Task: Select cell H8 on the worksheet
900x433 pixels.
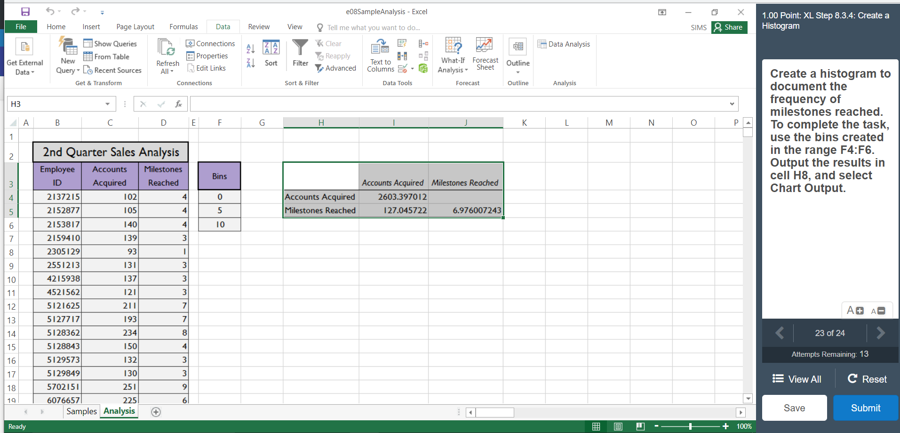Action: coord(321,252)
